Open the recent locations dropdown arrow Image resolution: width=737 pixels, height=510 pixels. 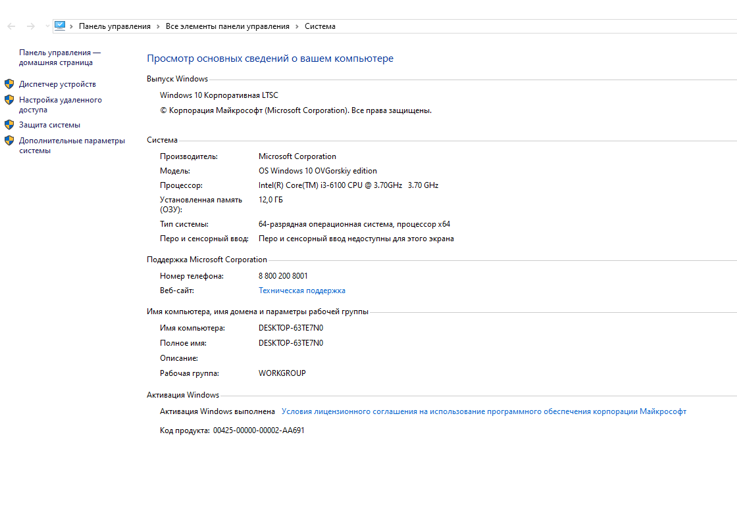point(47,26)
